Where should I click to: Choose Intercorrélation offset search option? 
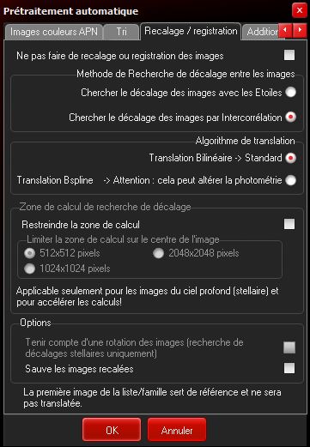[x=290, y=118]
